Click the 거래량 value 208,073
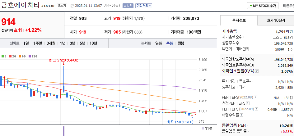This screenshot has width=294, height=136. 191,18
